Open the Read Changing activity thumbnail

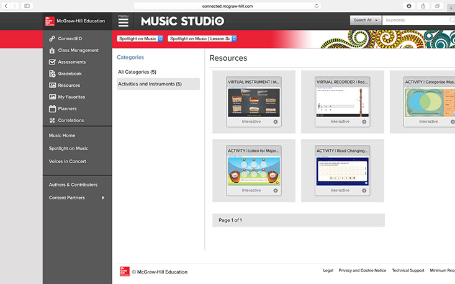tap(342, 171)
